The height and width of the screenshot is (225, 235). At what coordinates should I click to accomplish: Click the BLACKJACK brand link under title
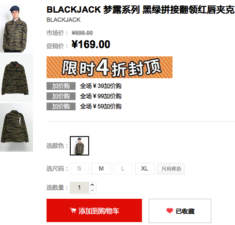point(63,20)
